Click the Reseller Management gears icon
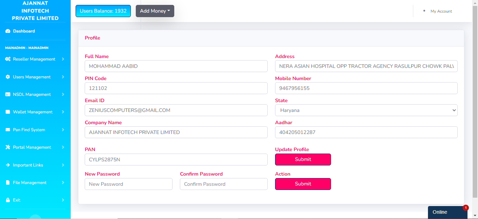Image resolution: width=478 pixels, height=219 pixels. pos(8,59)
